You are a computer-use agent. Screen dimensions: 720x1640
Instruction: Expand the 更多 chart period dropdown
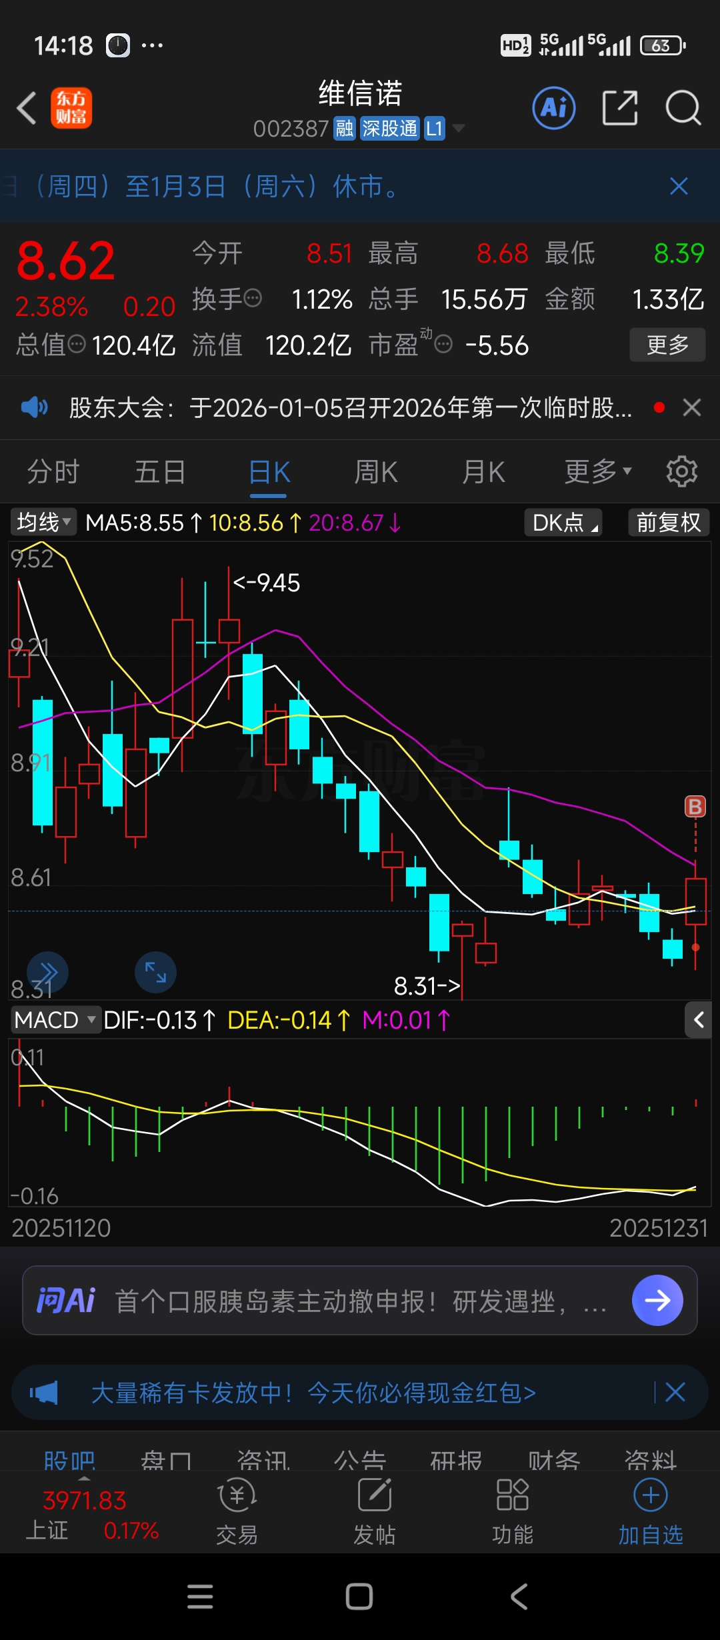tap(598, 472)
